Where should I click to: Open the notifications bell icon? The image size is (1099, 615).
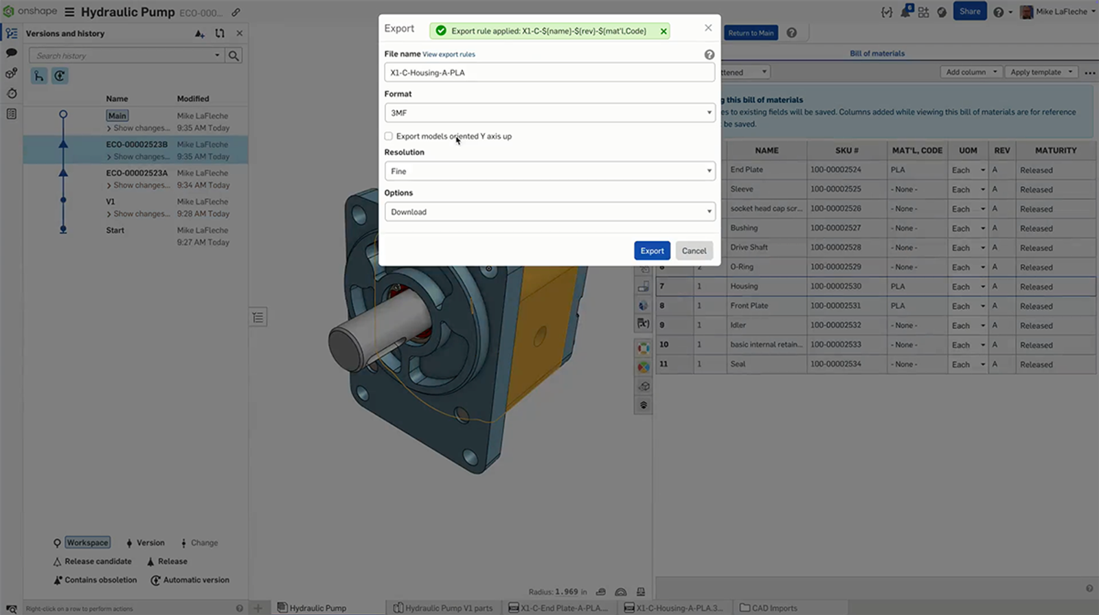[x=905, y=12]
